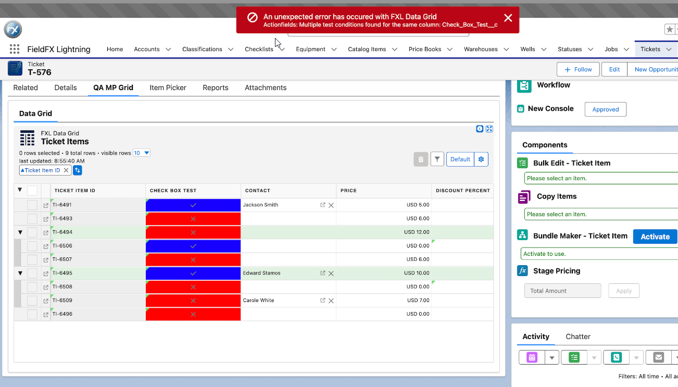Image resolution: width=678 pixels, height=387 pixels.
Task: Click the Email envelope icon in Activity
Action: tap(659, 357)
